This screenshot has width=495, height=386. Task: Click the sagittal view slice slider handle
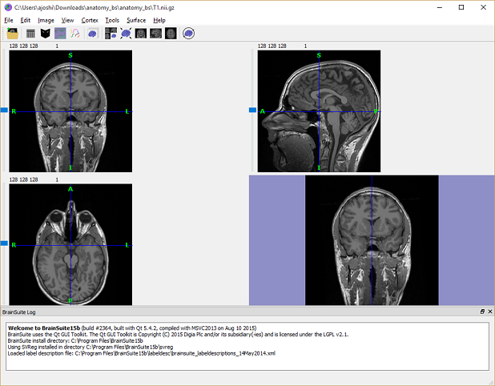point(252,111)
